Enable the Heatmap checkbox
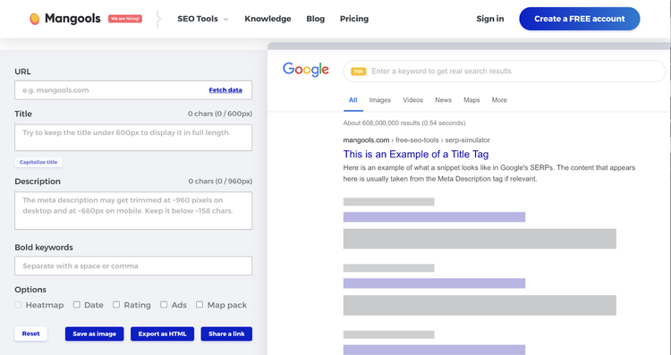This screenshot has width=671, height=355. click(x=18, y=305)
